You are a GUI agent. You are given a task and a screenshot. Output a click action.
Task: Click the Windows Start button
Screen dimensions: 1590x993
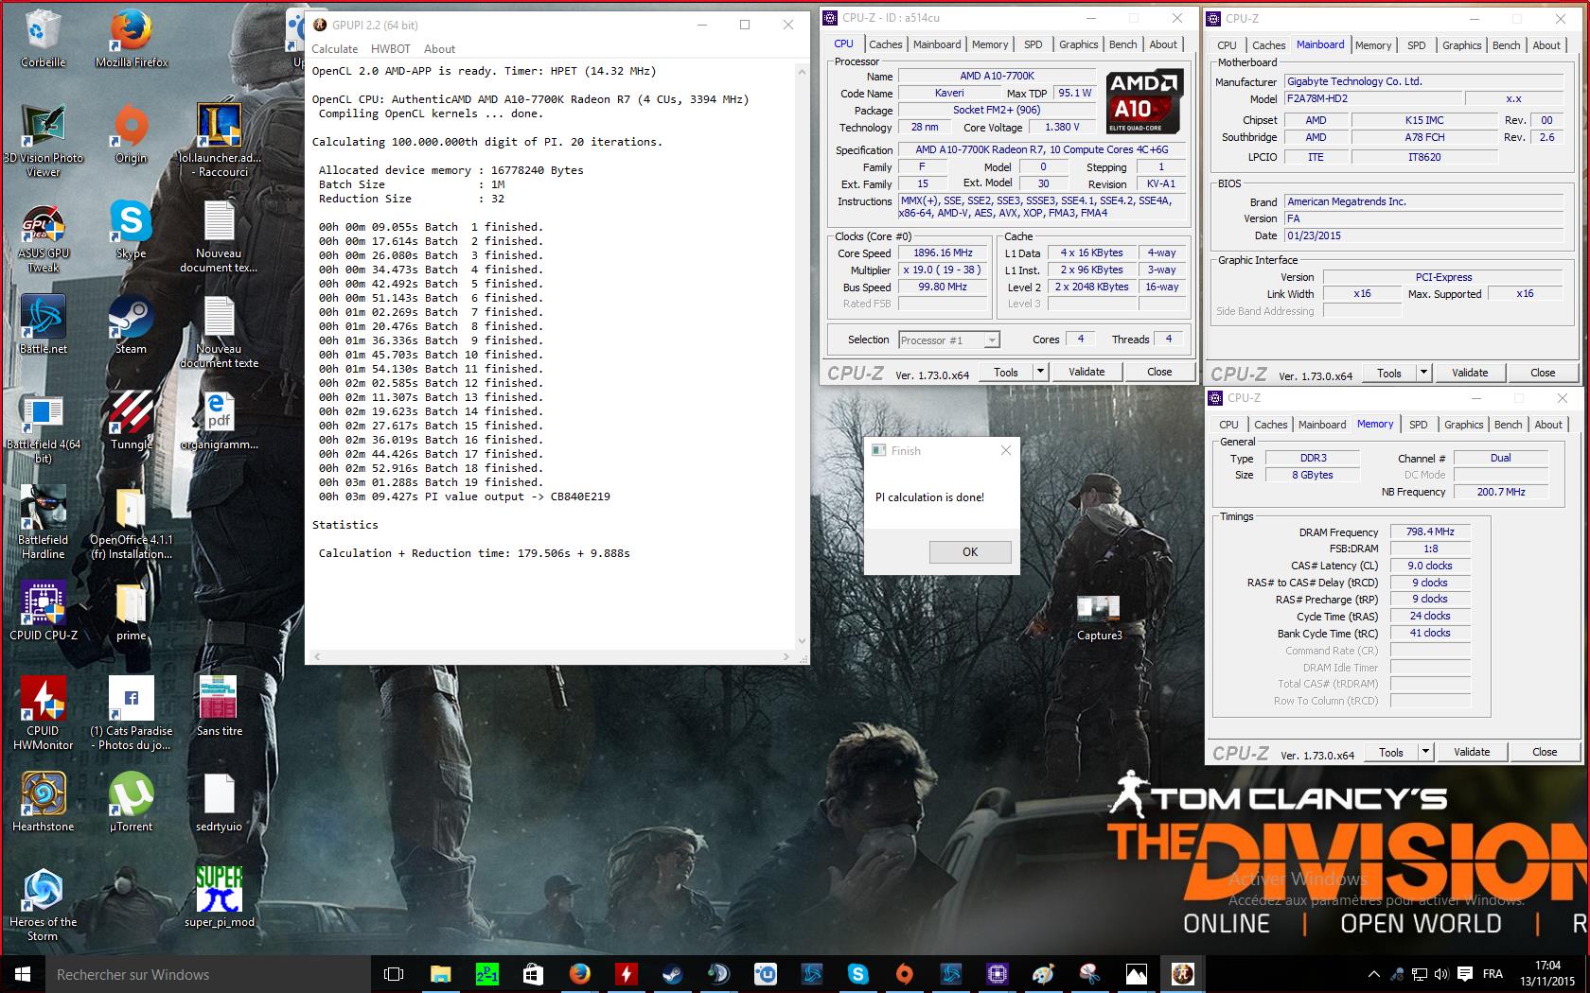[x=23, y=974]
